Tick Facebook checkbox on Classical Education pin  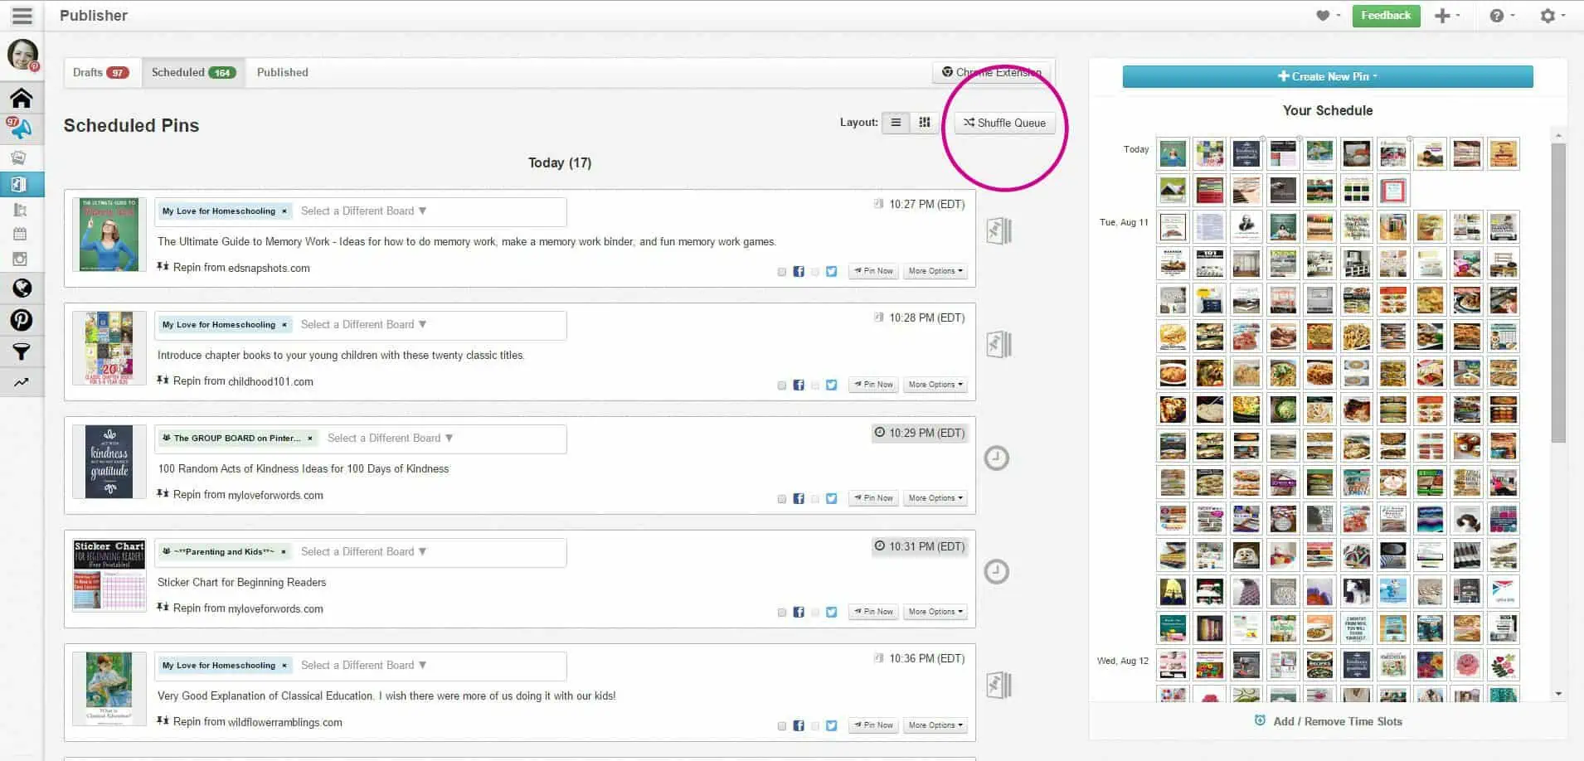(x=781, y=726)
